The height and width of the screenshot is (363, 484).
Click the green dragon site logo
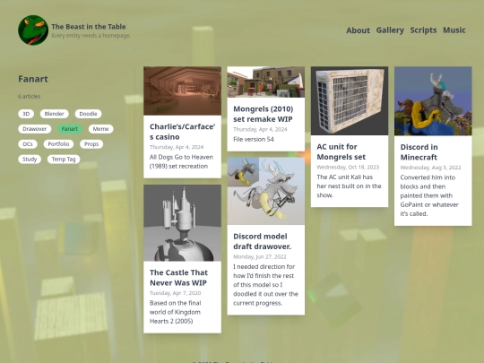[x=33, y=30]
